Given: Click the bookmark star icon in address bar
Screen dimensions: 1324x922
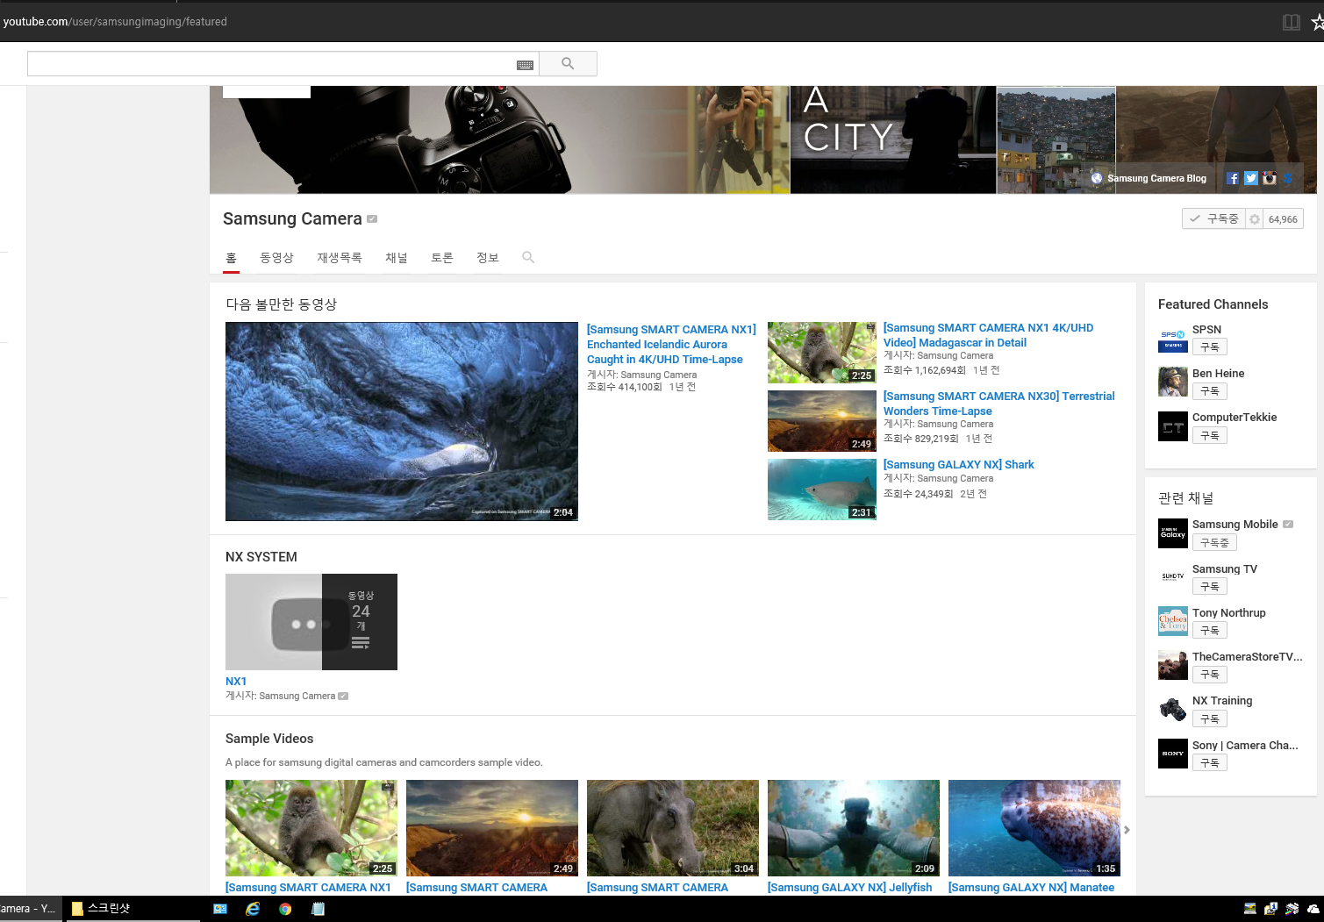Looking at the screenshot, I should click(x=1316, y=22).
